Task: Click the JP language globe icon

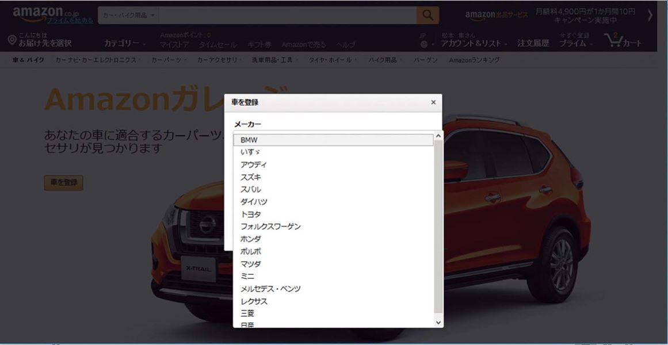Action: [x=423, y=44]
